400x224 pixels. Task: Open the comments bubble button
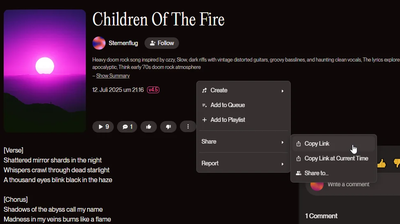[127, 127]
